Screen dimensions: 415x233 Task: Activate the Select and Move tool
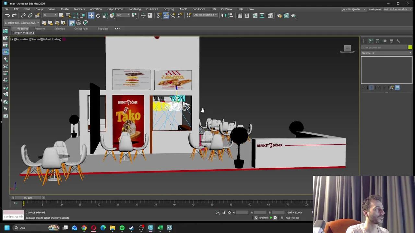tap(91, 15)
